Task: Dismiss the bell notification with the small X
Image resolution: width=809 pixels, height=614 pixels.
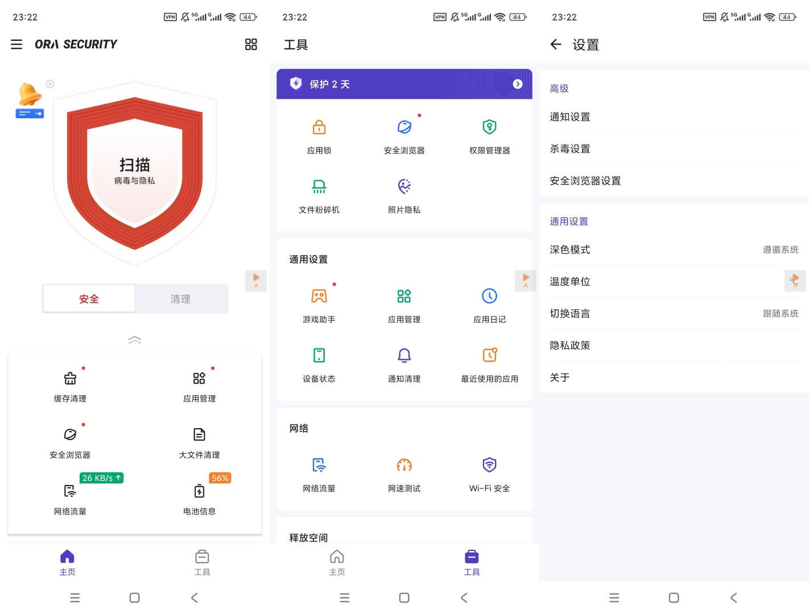Action: [50, 84]
